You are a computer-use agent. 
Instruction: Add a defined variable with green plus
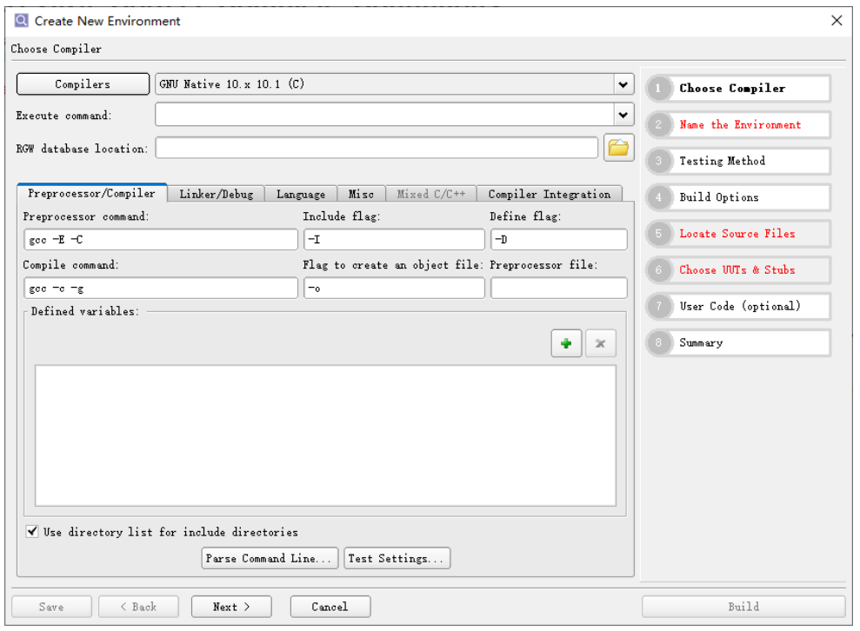(566, 343)
